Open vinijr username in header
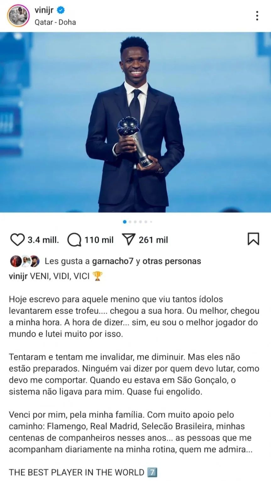This screenshot has height=481, width=271. [x=44, y=10]
